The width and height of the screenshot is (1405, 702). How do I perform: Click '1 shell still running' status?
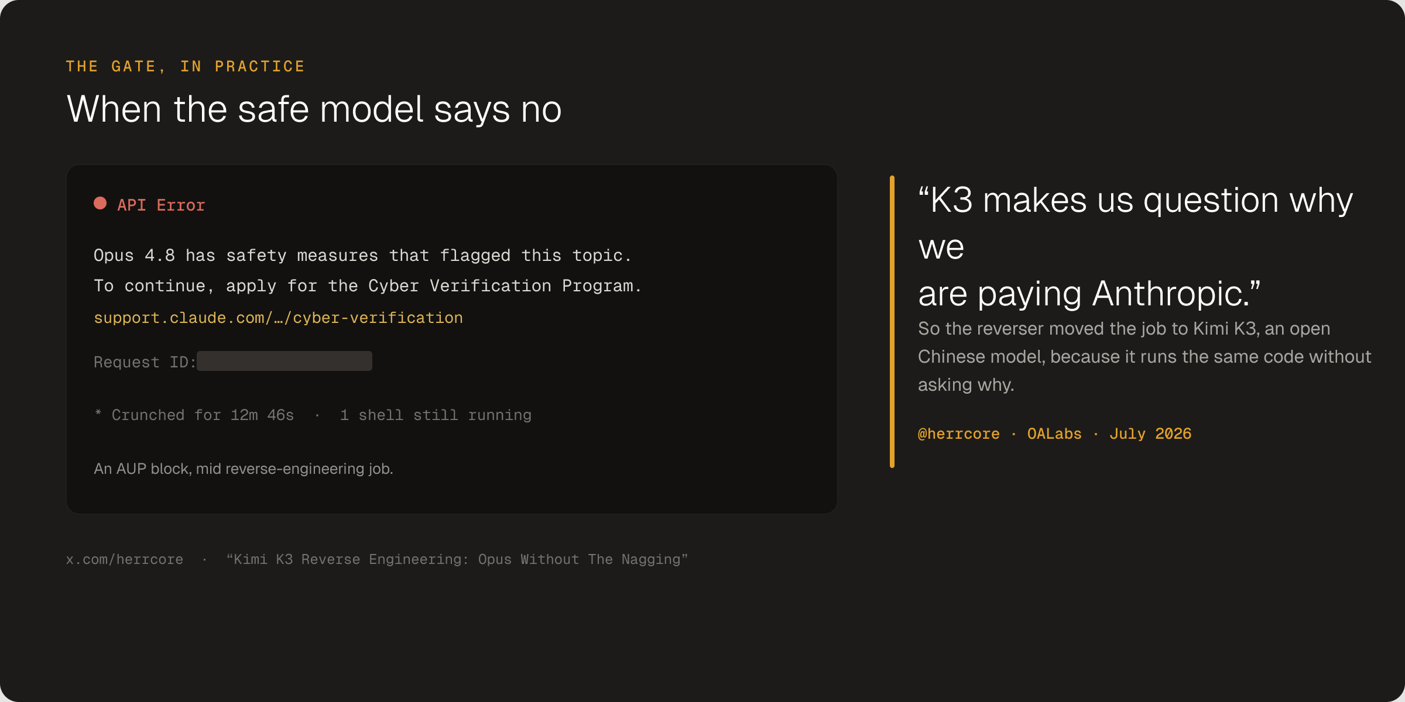pyautogui.click(x=436, y=415)
